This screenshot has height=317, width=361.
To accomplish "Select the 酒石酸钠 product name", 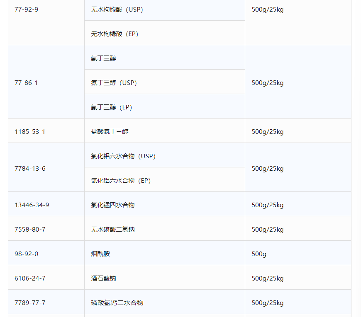I will [x=104, y=278].
